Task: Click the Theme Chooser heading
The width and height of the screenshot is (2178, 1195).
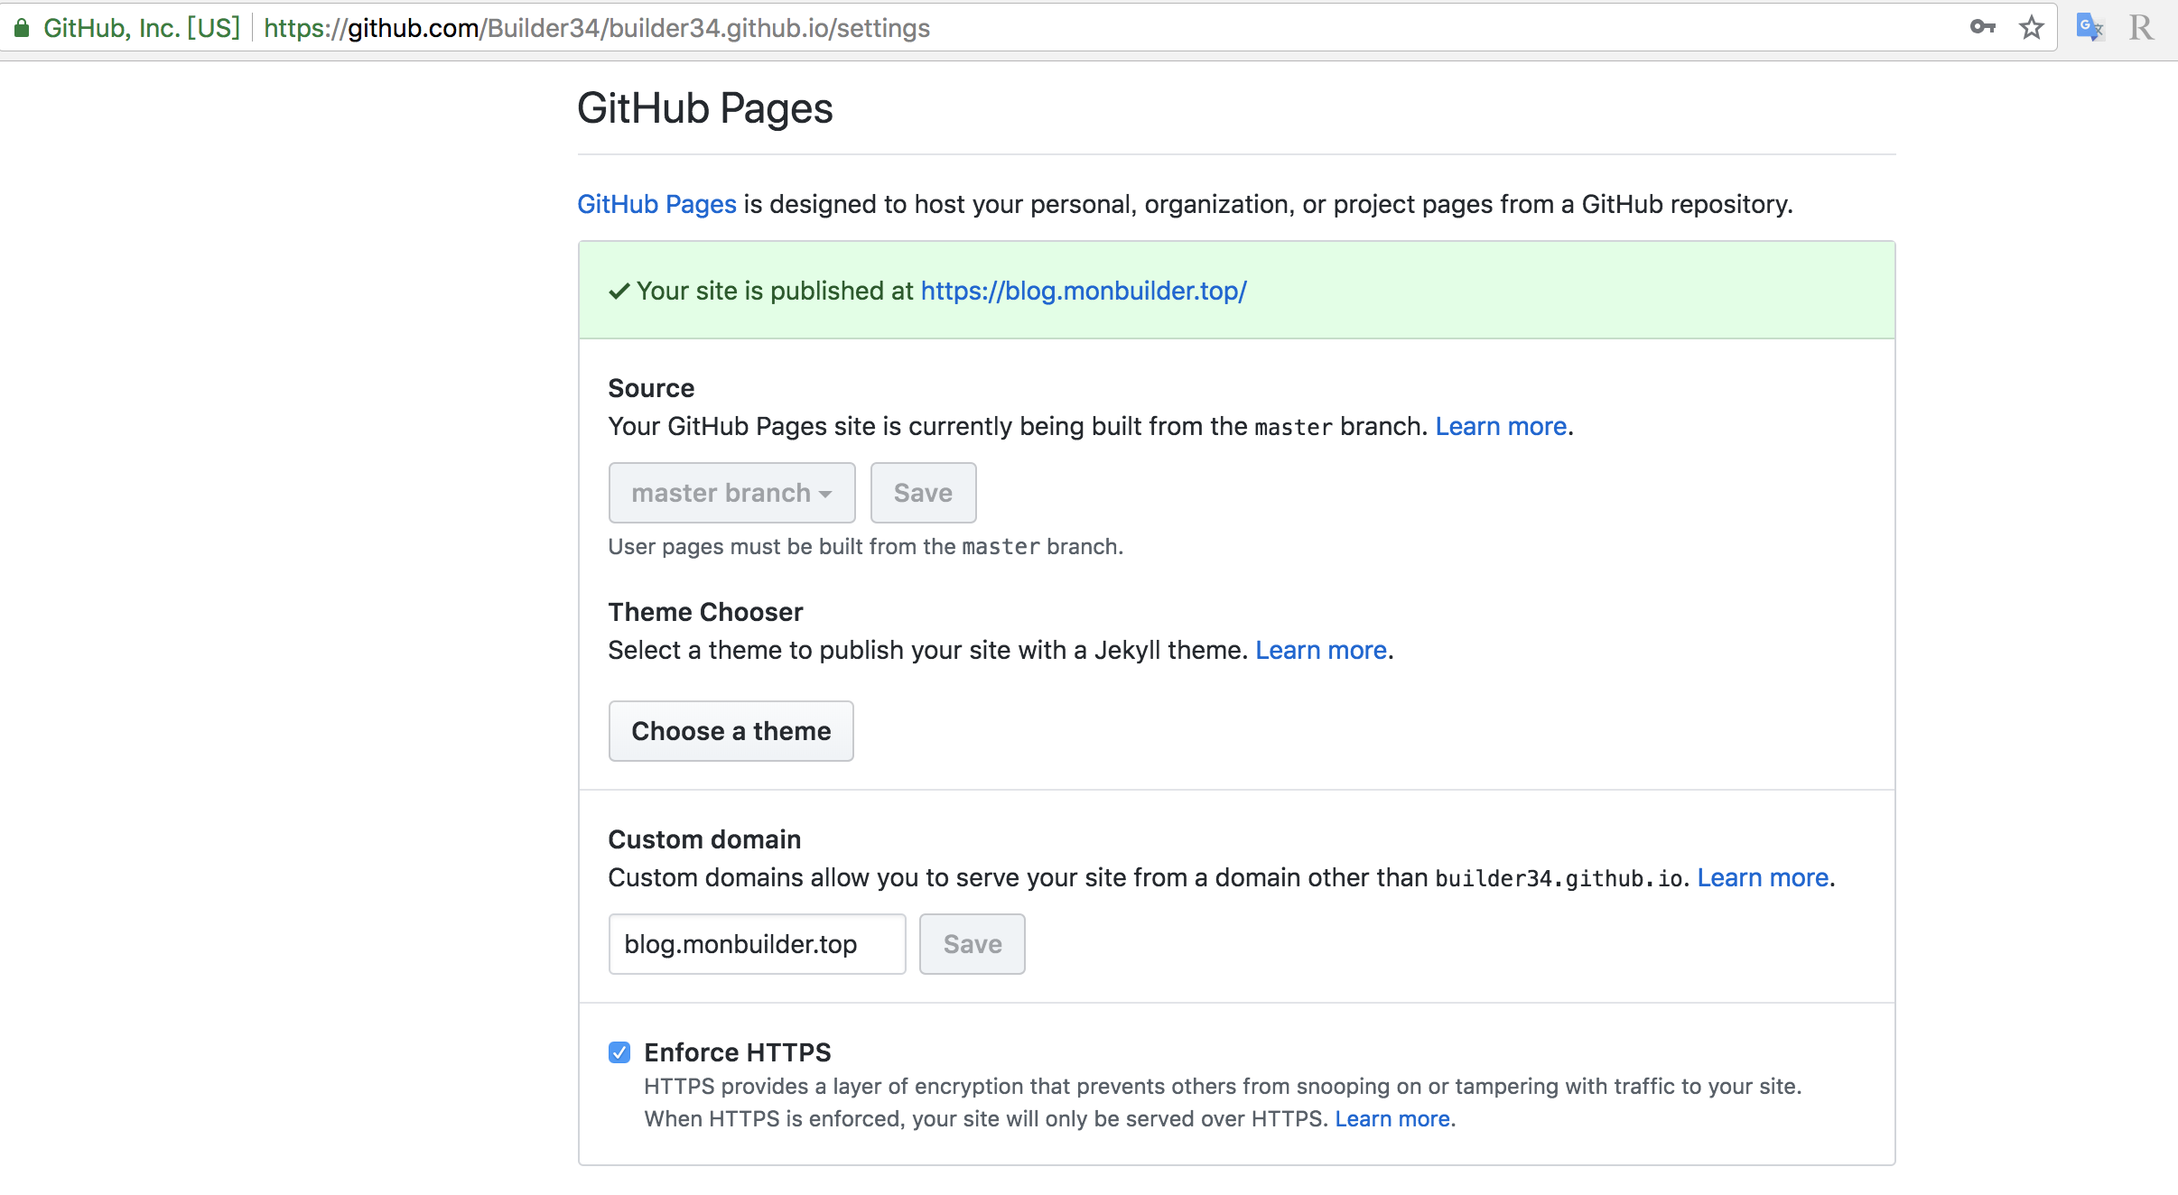Action: point(705,612)
